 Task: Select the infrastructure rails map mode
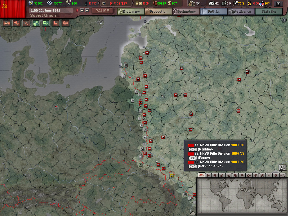click(256, 175)
